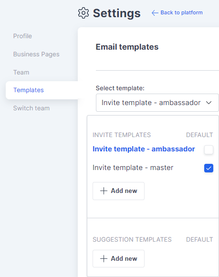
Task: Click the chevron arrow in template selector
Action: coord(209,103)
